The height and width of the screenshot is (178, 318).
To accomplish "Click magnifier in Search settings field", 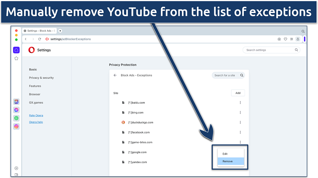I will click(296, 50).
